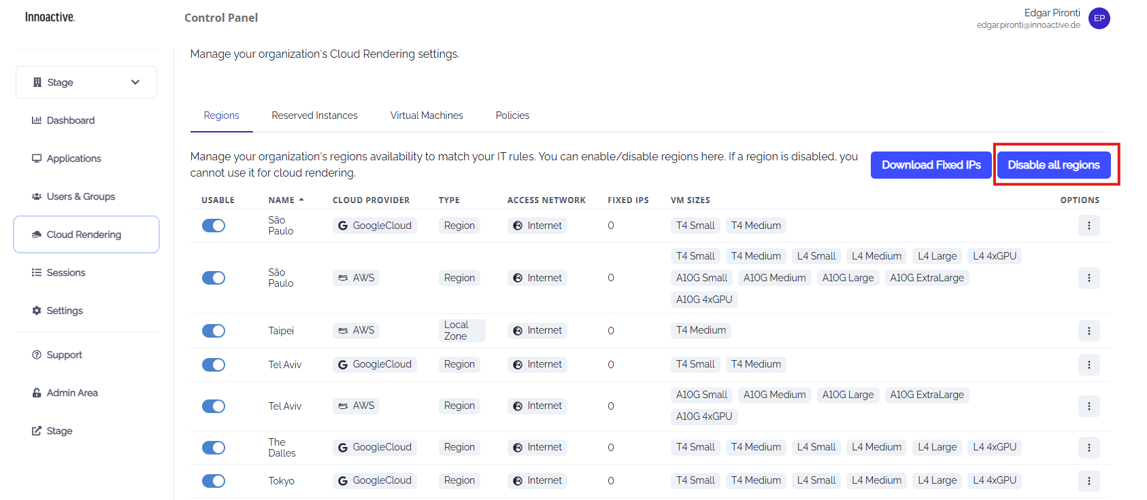The width and height of the screenshot is (1147, 500).
Task: Open the Admin Area
Action: click(x=72, y=393)
